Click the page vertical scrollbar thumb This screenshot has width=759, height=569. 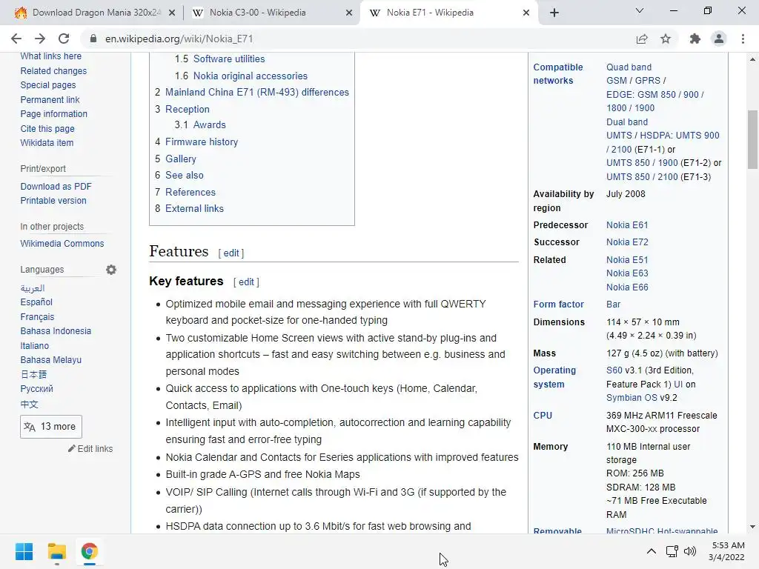752,139
